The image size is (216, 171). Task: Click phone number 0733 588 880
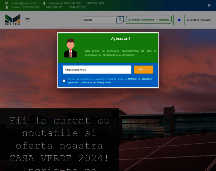point(31,7)
